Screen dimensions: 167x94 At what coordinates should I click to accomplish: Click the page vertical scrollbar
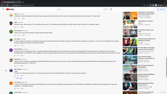point(166,67)
